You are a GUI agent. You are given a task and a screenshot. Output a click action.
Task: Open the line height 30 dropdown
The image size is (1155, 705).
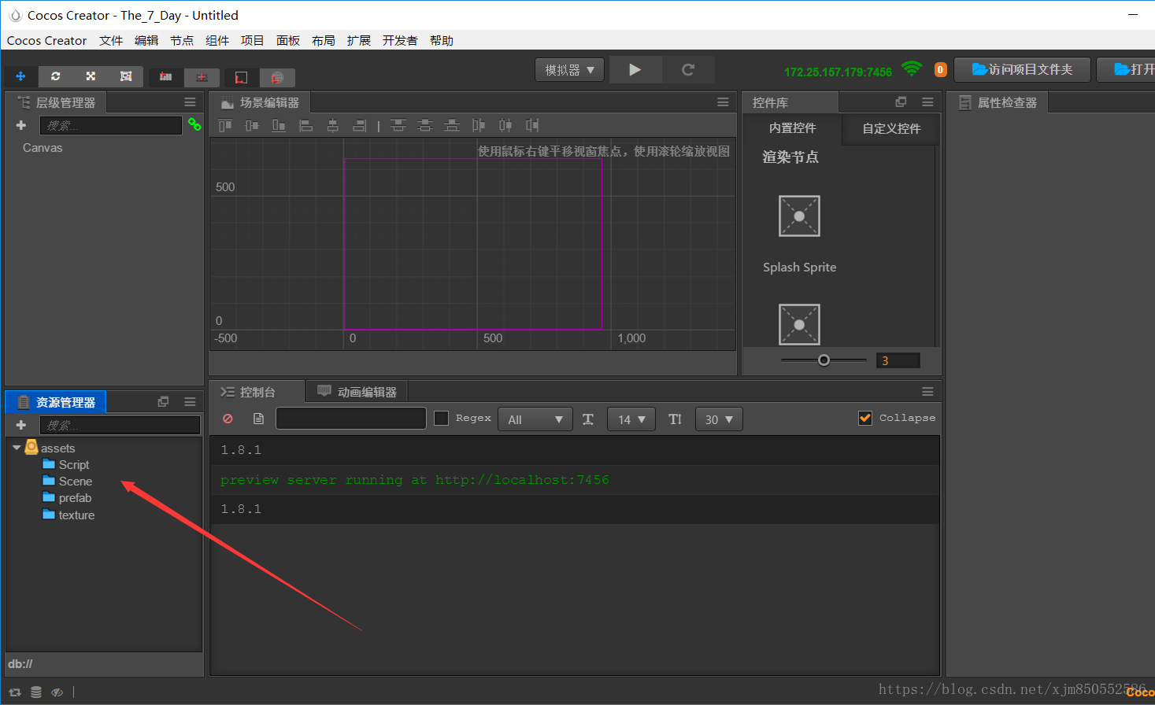click(x=719, y=419)
